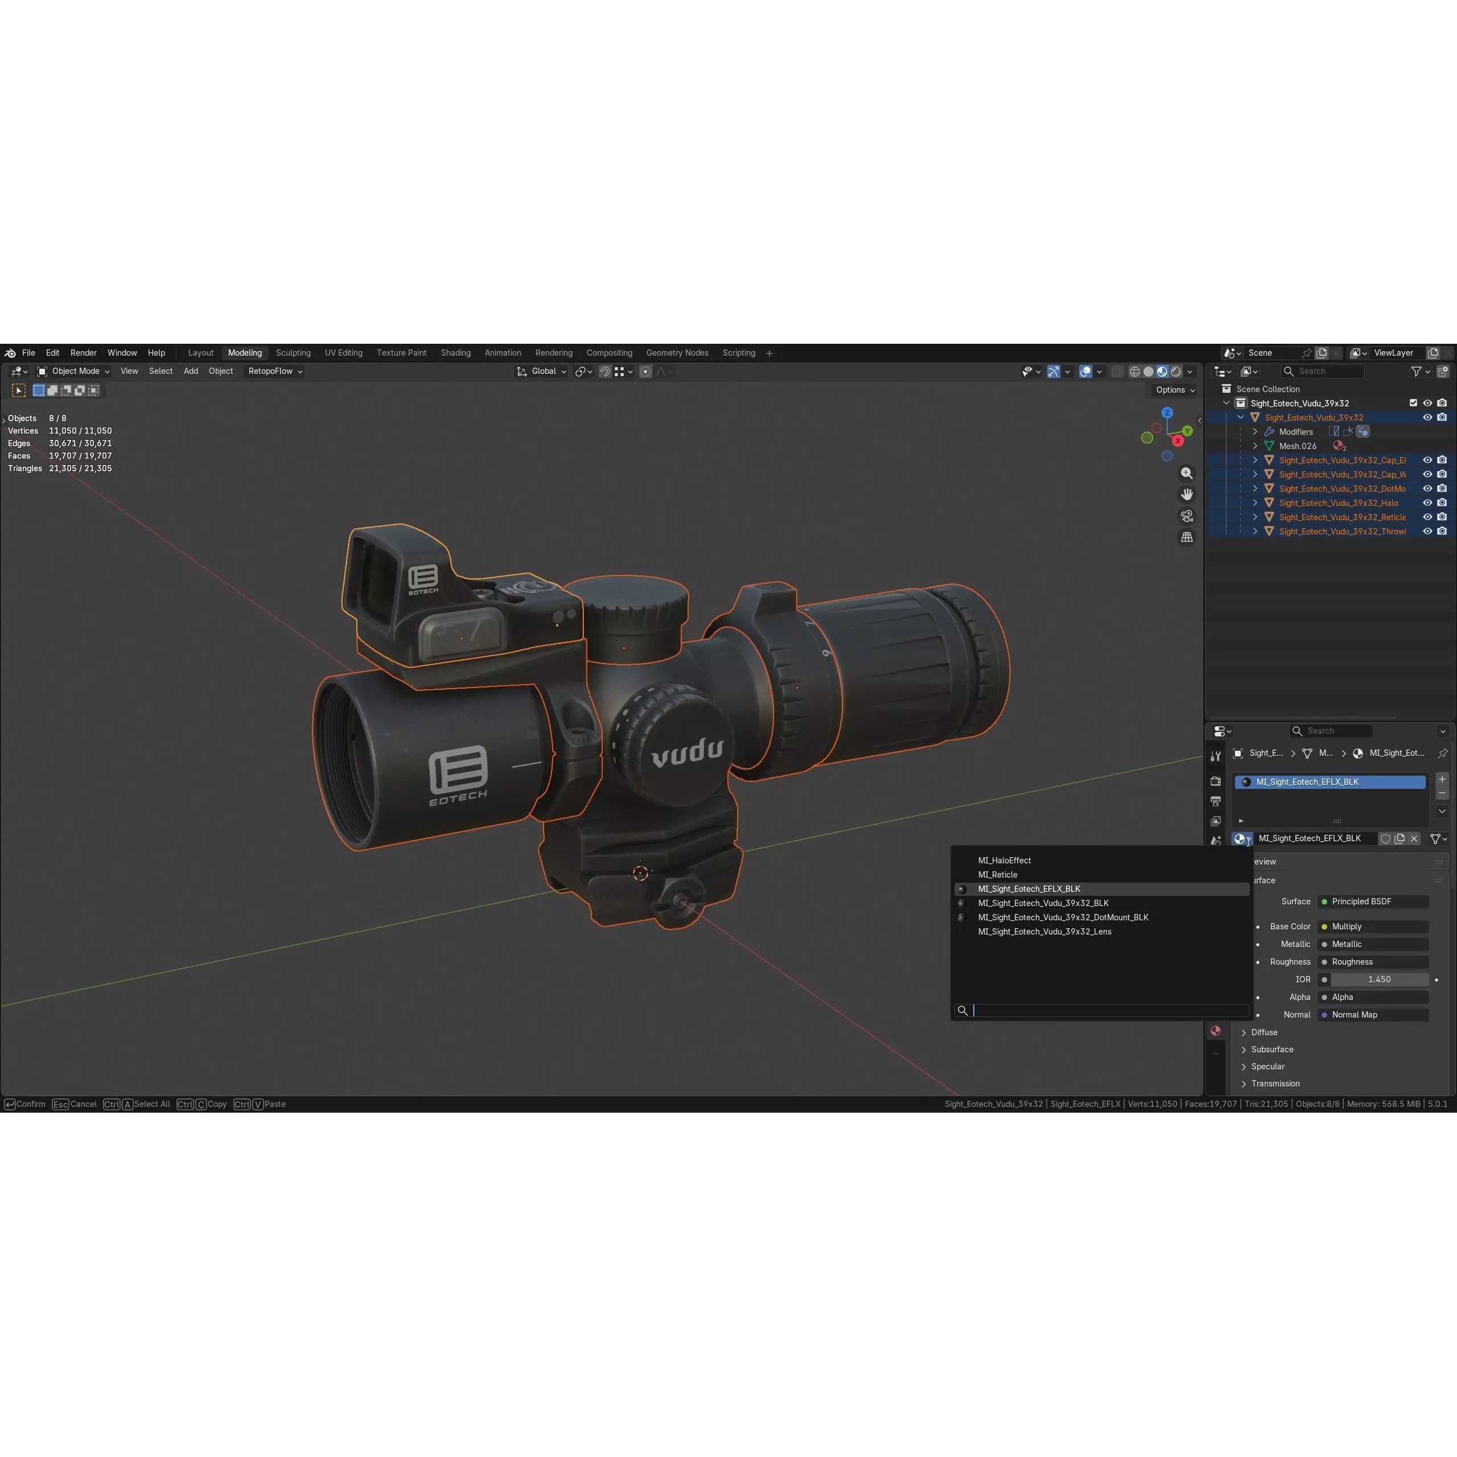Image resolution: width=1457 pixels, height=1457 pixels.
Task: Switch to the Modeling workspace tab
Action: [x=244, y=353]
